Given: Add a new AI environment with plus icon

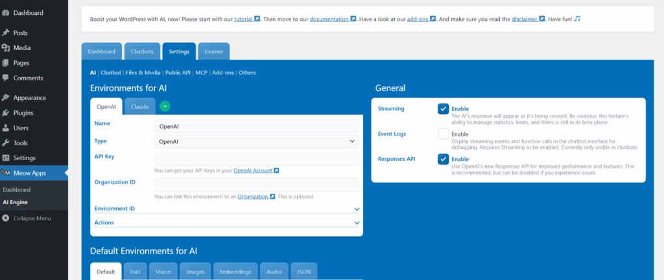Looking at the screenshot, I should 165,106.
